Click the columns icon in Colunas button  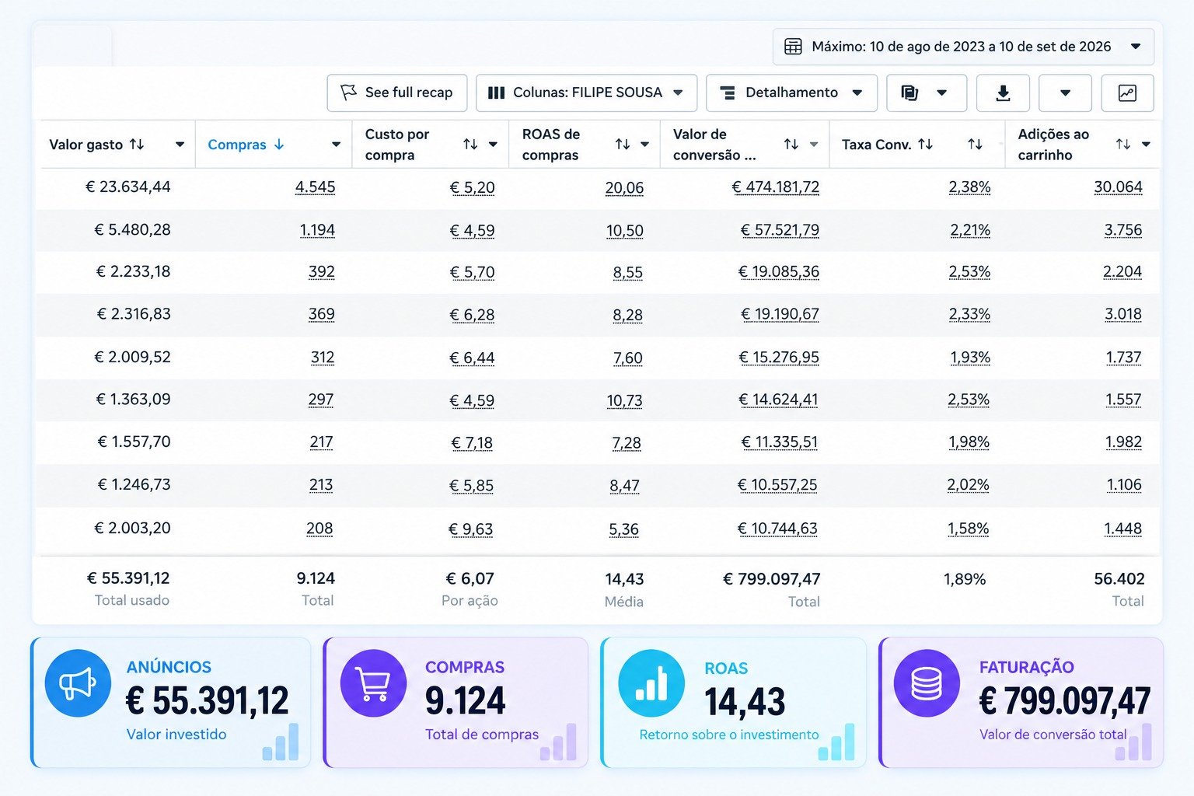496,93
